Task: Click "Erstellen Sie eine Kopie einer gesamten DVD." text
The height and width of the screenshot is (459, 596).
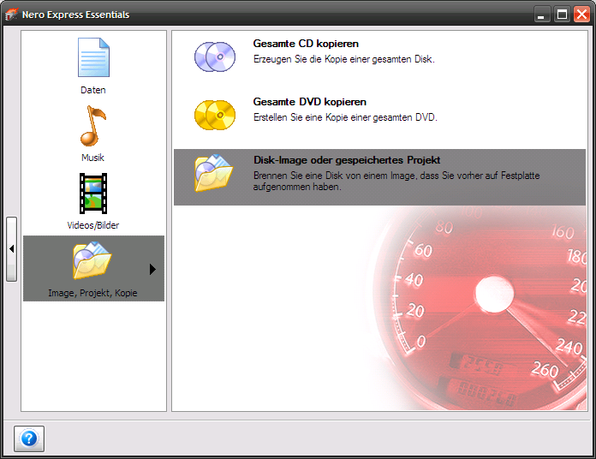Action: tap(345, 117)
